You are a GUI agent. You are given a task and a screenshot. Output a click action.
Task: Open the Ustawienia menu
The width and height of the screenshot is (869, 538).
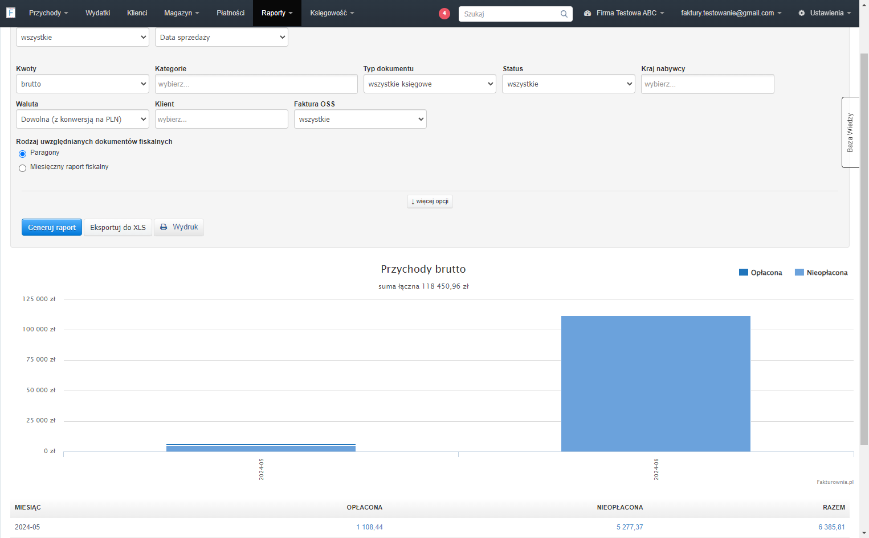click(x=825, y=13)
